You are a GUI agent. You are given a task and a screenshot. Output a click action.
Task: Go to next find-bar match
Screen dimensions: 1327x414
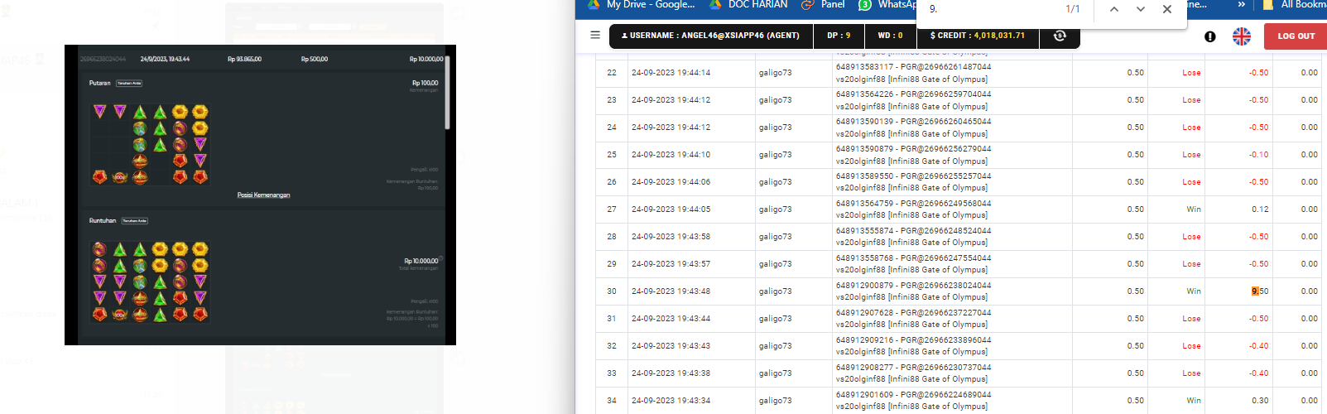coord(1141,9)
